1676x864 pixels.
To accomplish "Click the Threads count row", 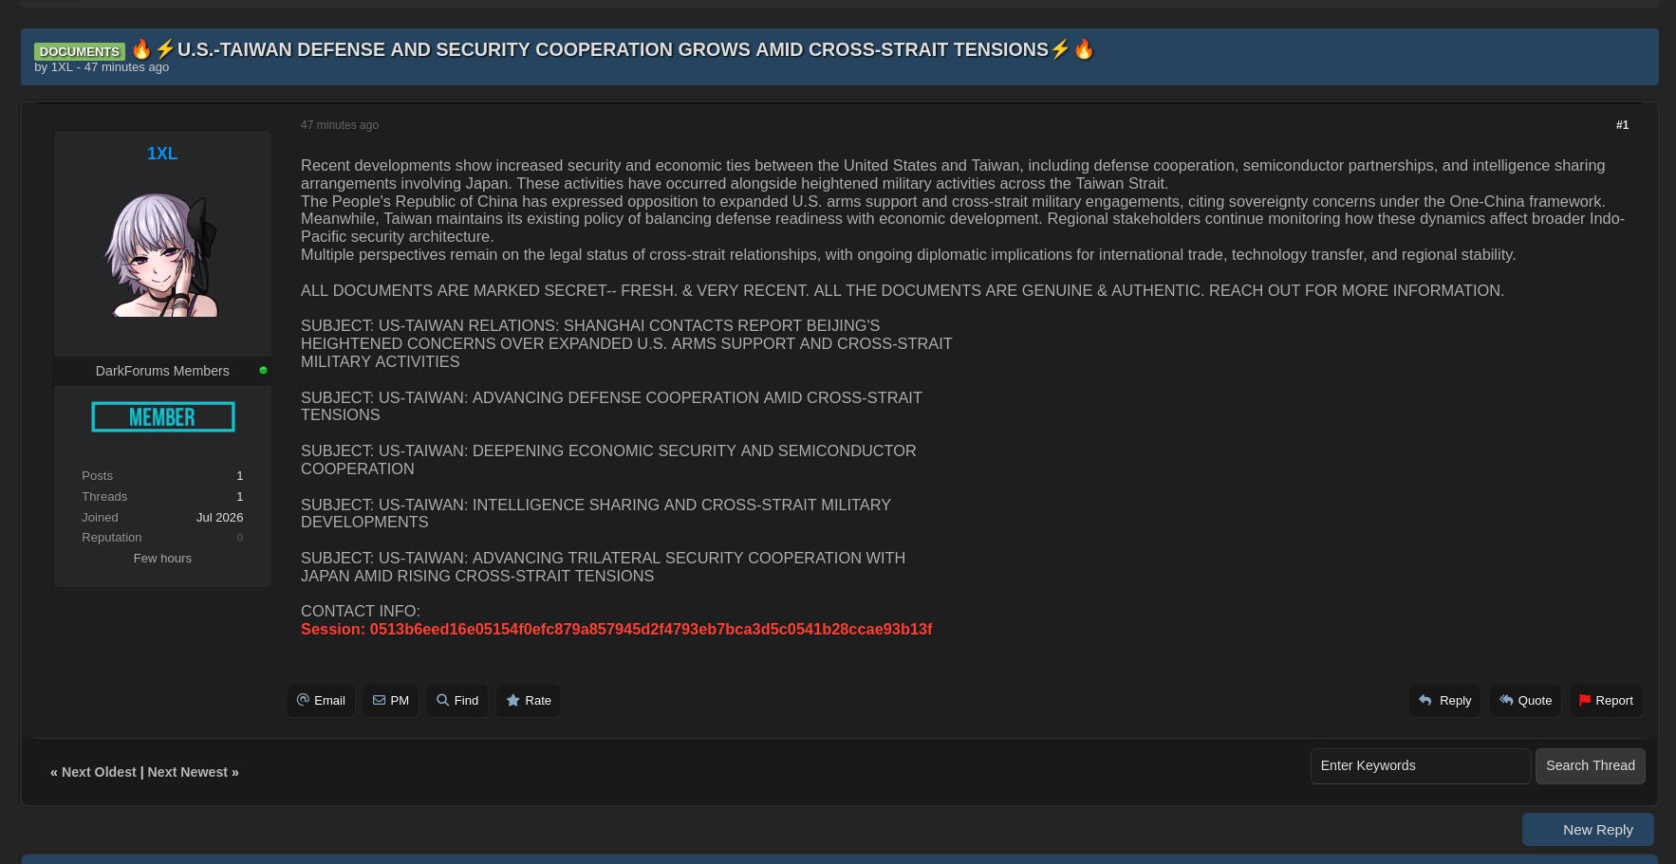I will coord(162,497).
